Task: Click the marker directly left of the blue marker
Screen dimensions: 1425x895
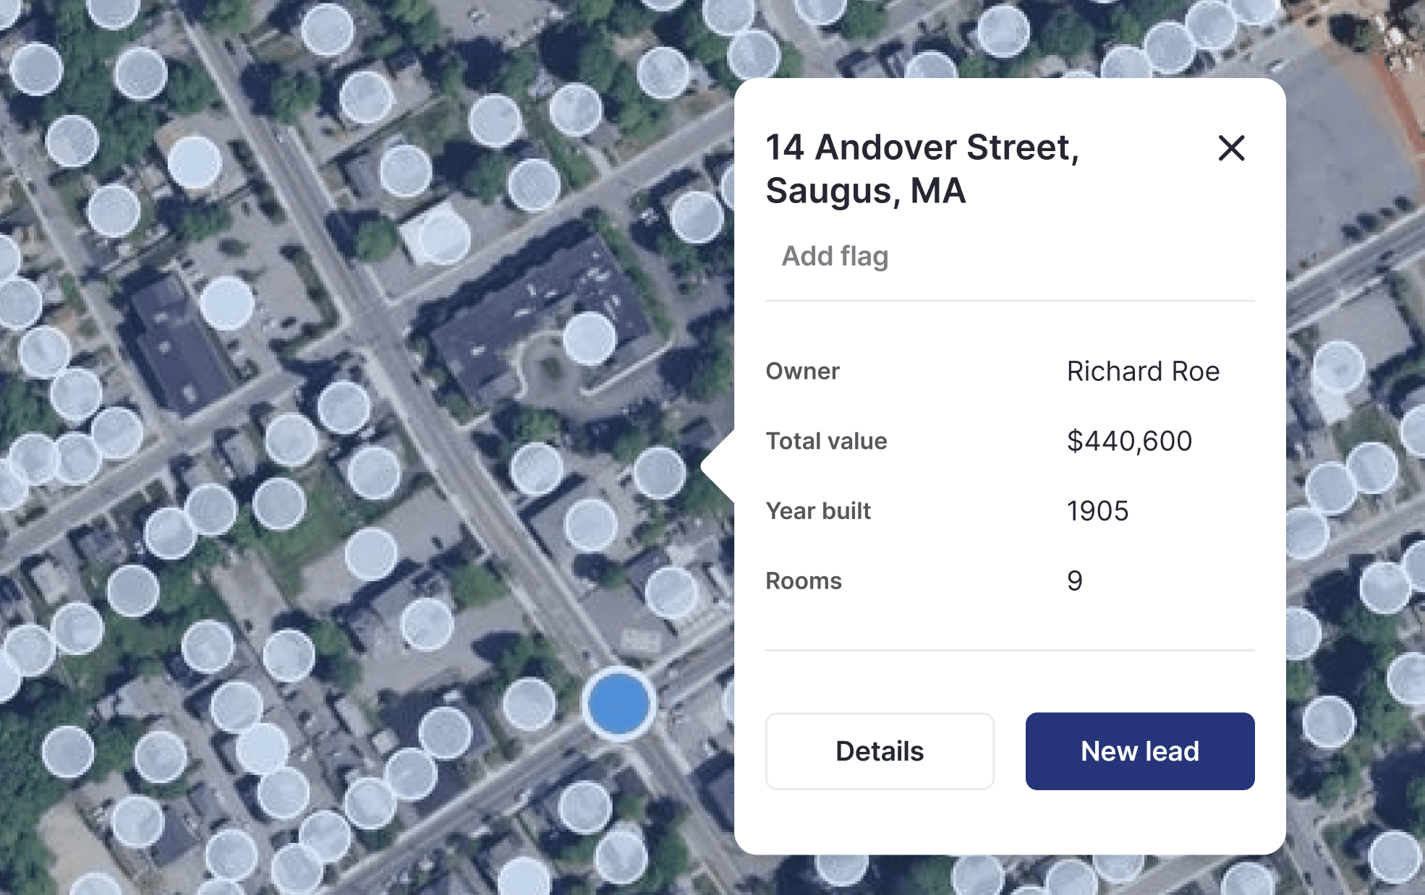Action: 529,704
